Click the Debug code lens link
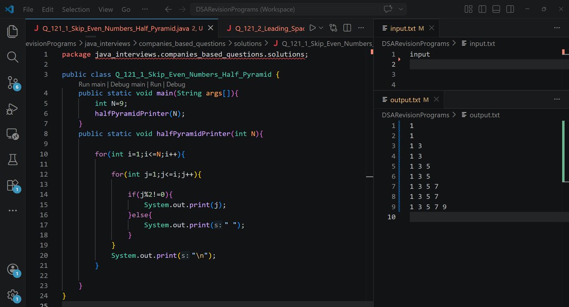The image size is (569, 307). [175, 84]
